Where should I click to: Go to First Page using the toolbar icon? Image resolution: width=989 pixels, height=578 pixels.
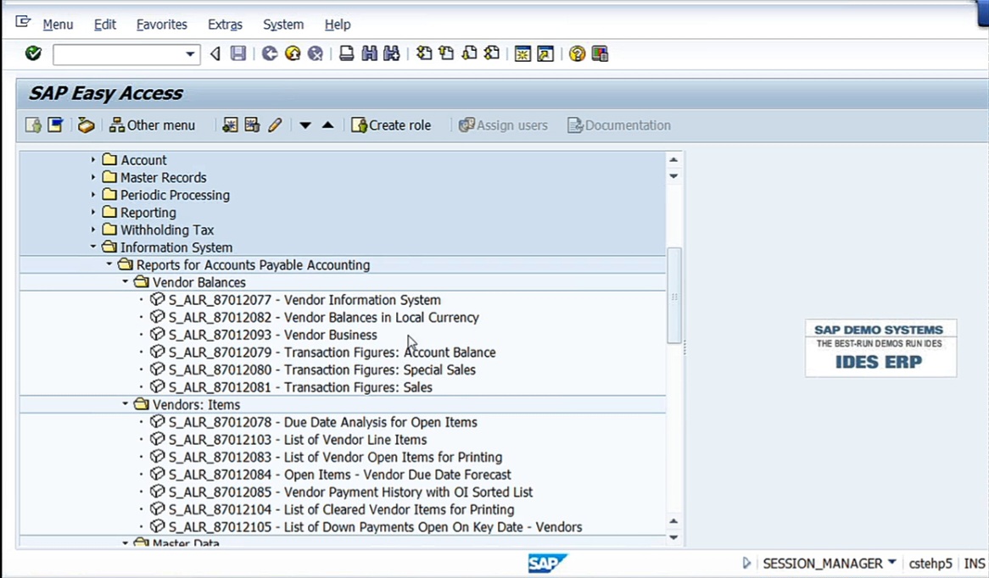tap(424, 53)
